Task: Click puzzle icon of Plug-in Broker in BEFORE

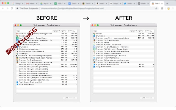Action: pos(17,82)
